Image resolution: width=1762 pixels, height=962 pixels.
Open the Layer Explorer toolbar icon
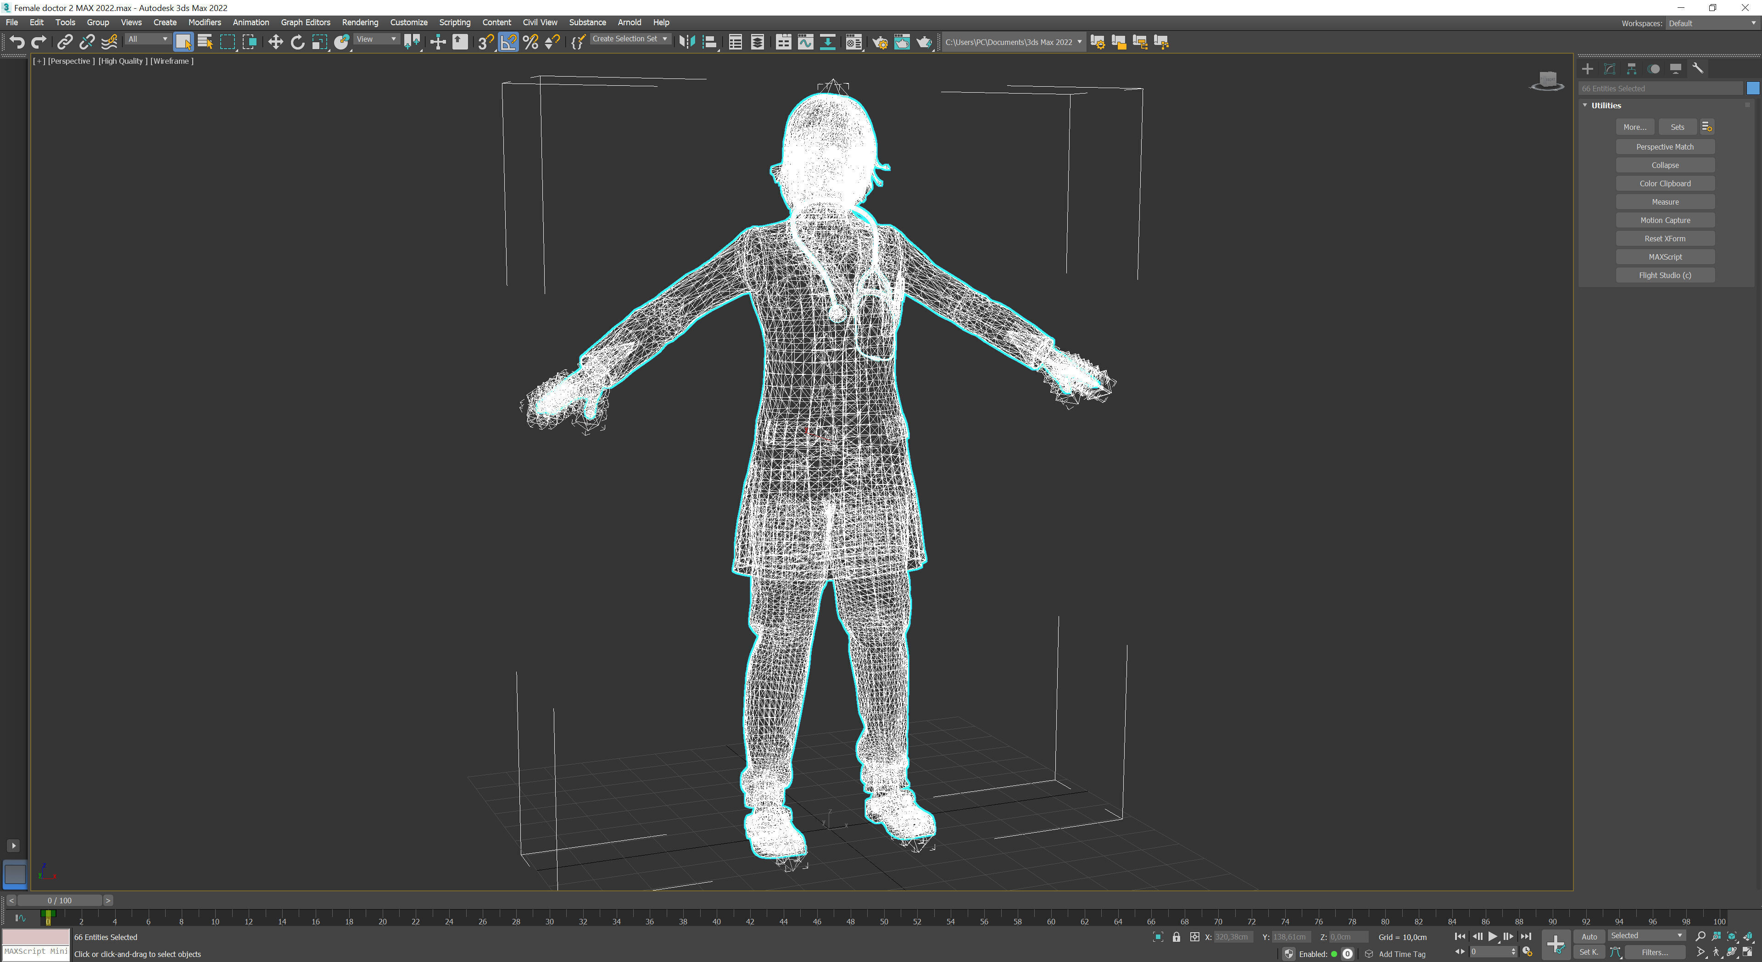pyautogui.click(x=757, y=42)
